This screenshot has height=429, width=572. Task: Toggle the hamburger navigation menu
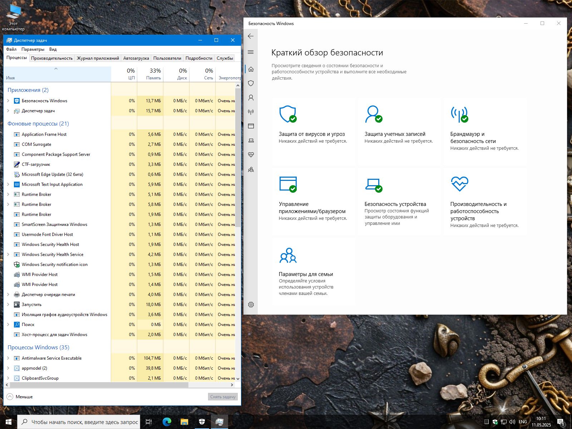coord(251,52)
